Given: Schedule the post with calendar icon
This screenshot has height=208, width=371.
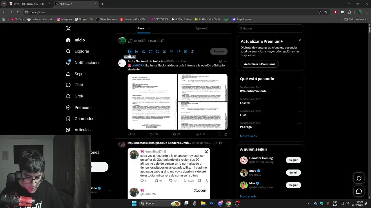Looking at the screenshot, I should pyautogui.click(x=165, y=51).
